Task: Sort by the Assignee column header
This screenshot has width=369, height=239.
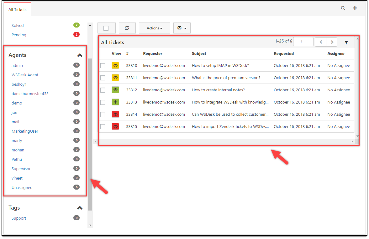Action: pos(336,53)
